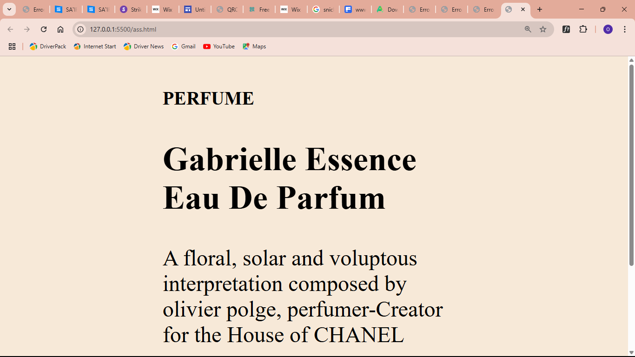Image resolution: width=635 pixels, height=357 pixels.
Task: Bookmark this page with the star icon
Action: pos(543,29)
